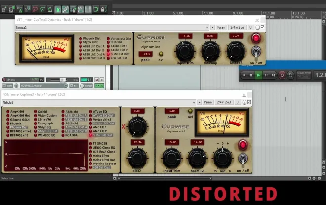Open the HDSP9632 Analog 1 input dropdown

point(43,86)
